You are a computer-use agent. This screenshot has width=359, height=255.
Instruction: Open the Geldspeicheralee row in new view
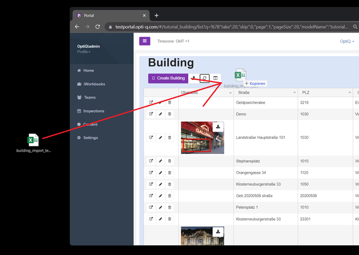pos(151,102)
